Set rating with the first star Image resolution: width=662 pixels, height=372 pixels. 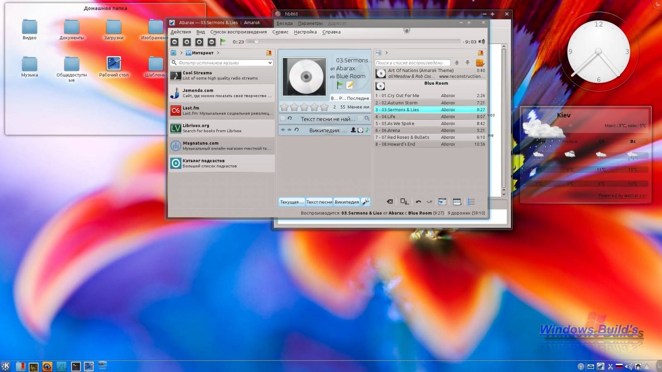click(x=284, y=107)
